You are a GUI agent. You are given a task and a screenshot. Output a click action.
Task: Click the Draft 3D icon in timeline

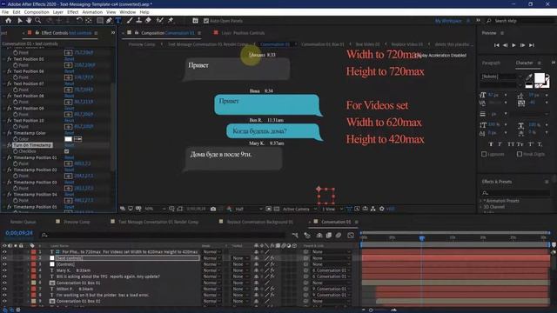[x=307, y=236]
